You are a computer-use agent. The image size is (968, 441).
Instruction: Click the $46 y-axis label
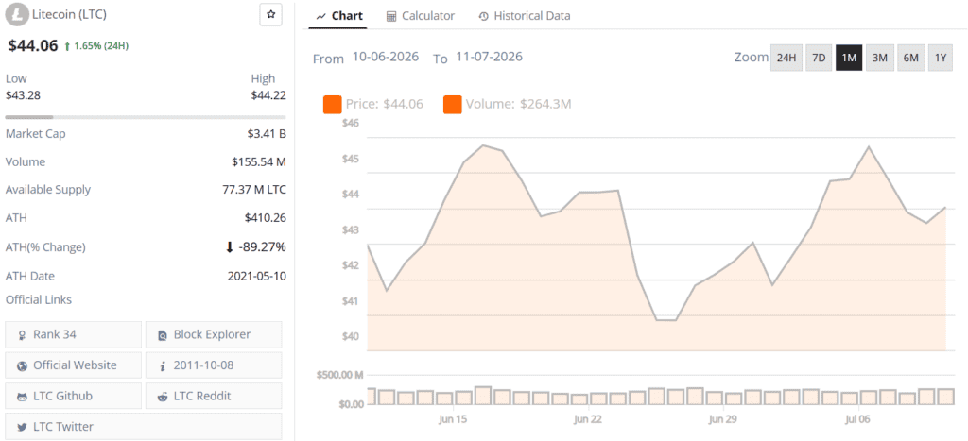351,124
